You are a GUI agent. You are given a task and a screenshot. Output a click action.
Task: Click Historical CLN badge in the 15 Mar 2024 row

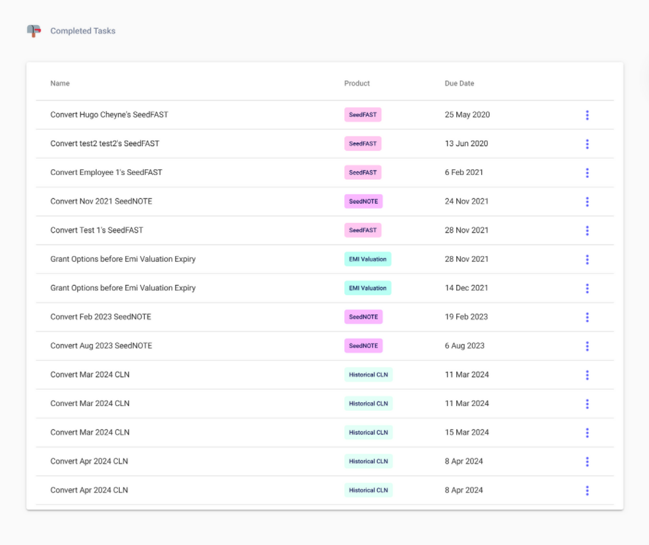(369, 432)
